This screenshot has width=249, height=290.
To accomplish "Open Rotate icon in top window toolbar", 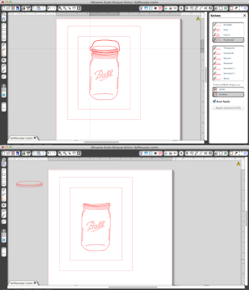I will point(192,8).
